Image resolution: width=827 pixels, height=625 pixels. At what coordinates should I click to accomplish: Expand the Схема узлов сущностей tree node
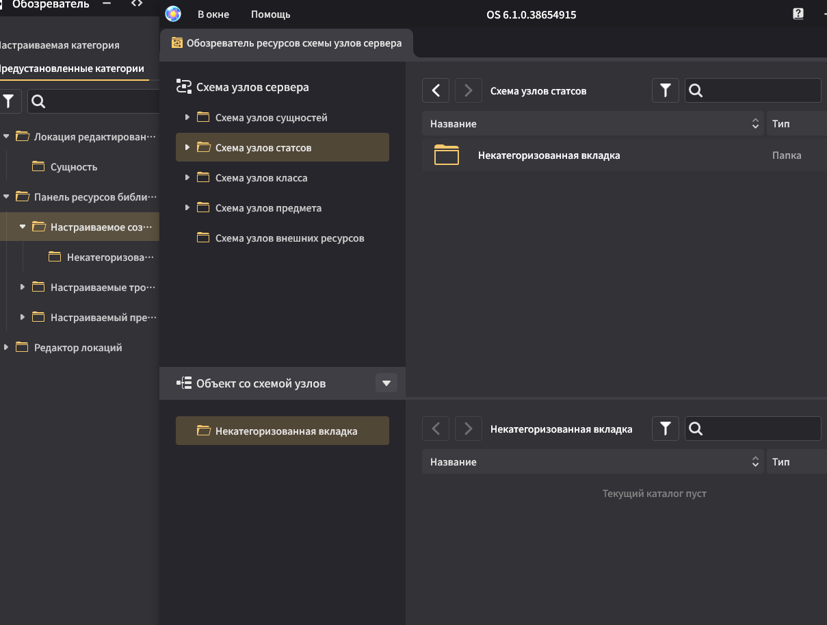[187, 118]
